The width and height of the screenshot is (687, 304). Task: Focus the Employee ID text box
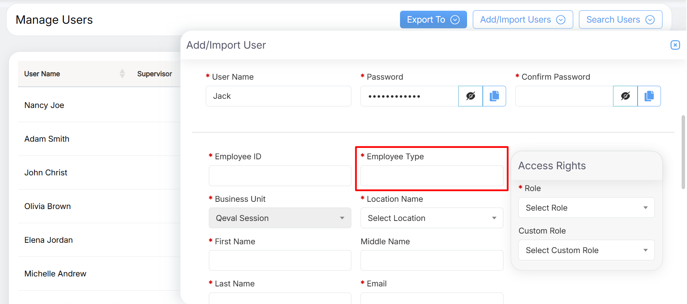[x=280, y=176]
